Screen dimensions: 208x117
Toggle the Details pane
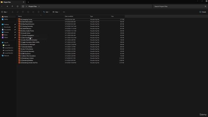pos(203,12)
